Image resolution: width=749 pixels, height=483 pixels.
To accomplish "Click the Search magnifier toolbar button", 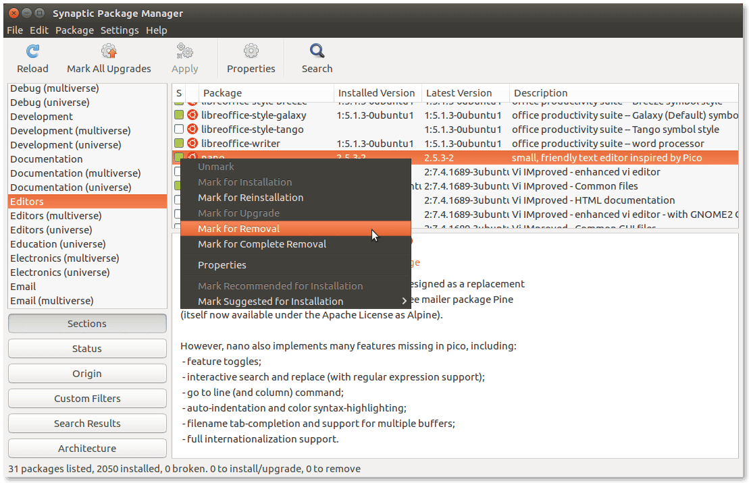I will tap(317, 59).
